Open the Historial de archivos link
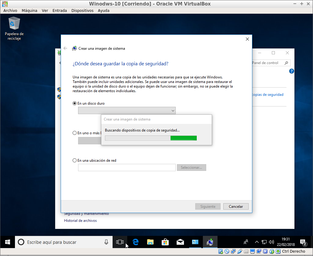Viewport: 313px width, 256px height. click(x=80, y=221)
